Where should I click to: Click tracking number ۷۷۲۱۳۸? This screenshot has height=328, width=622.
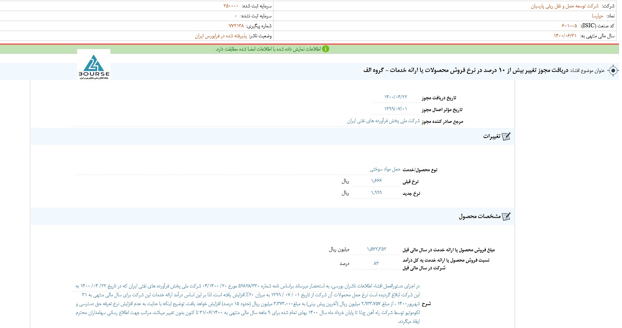236,26
